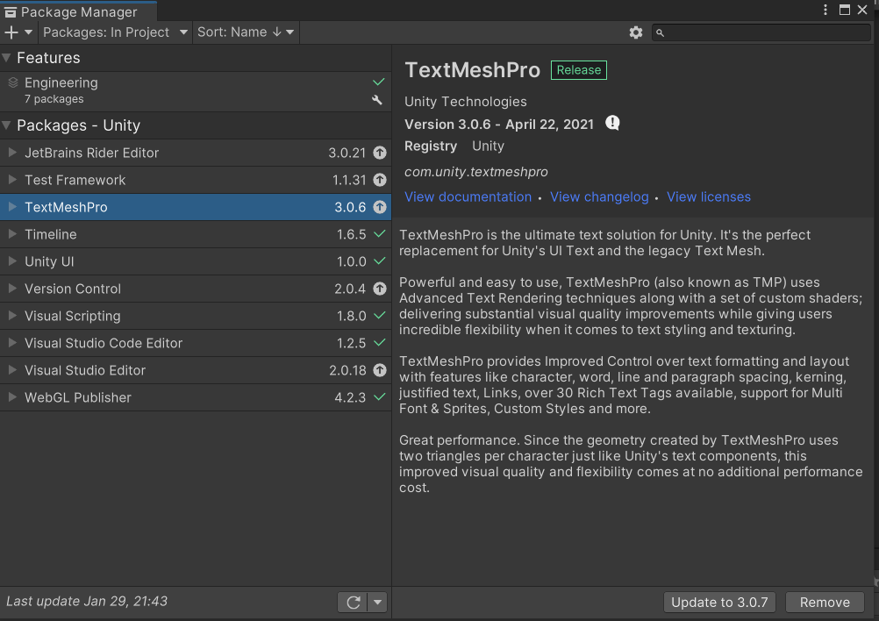Select the Package Manager tab
Viewport: 879px width, 621px height.
pos(78,11)
